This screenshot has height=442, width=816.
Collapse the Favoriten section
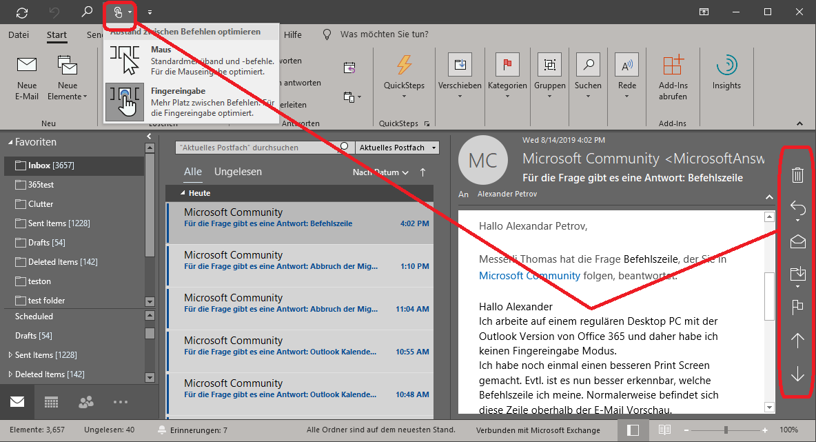point(10,142)
